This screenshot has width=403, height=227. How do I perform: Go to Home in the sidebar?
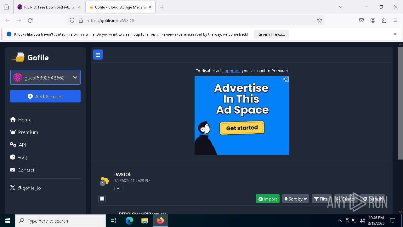[x=21, y=119]
